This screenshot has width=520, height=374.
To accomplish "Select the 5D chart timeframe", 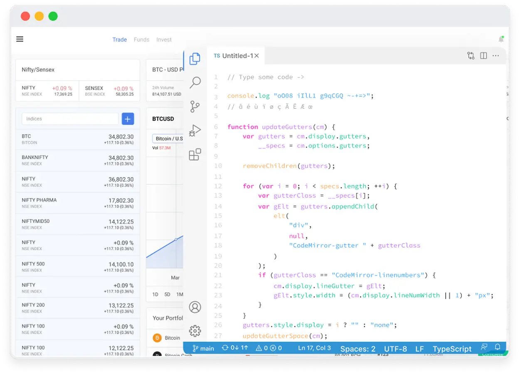I will click(x=167, y=294).
